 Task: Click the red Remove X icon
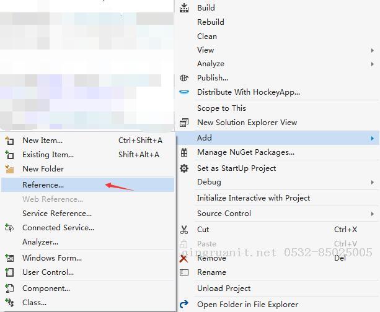click(183, 259)
